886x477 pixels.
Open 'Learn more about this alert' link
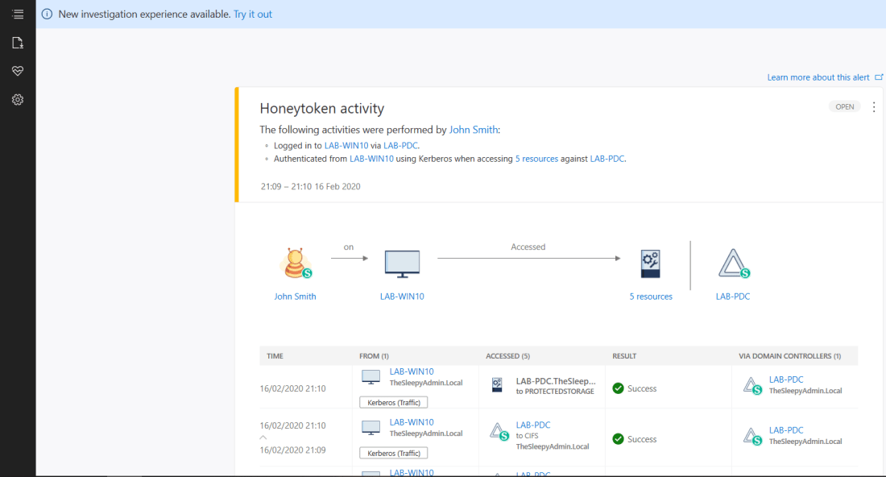click(x=818, y=77)
